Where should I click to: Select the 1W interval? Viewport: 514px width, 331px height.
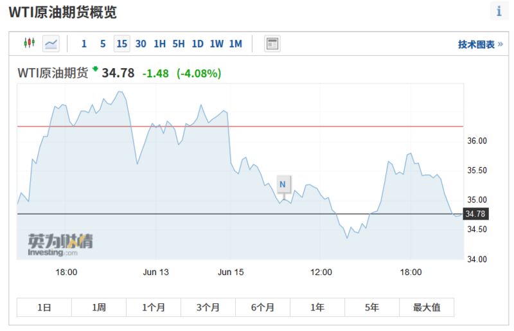(x=217, y=44)
